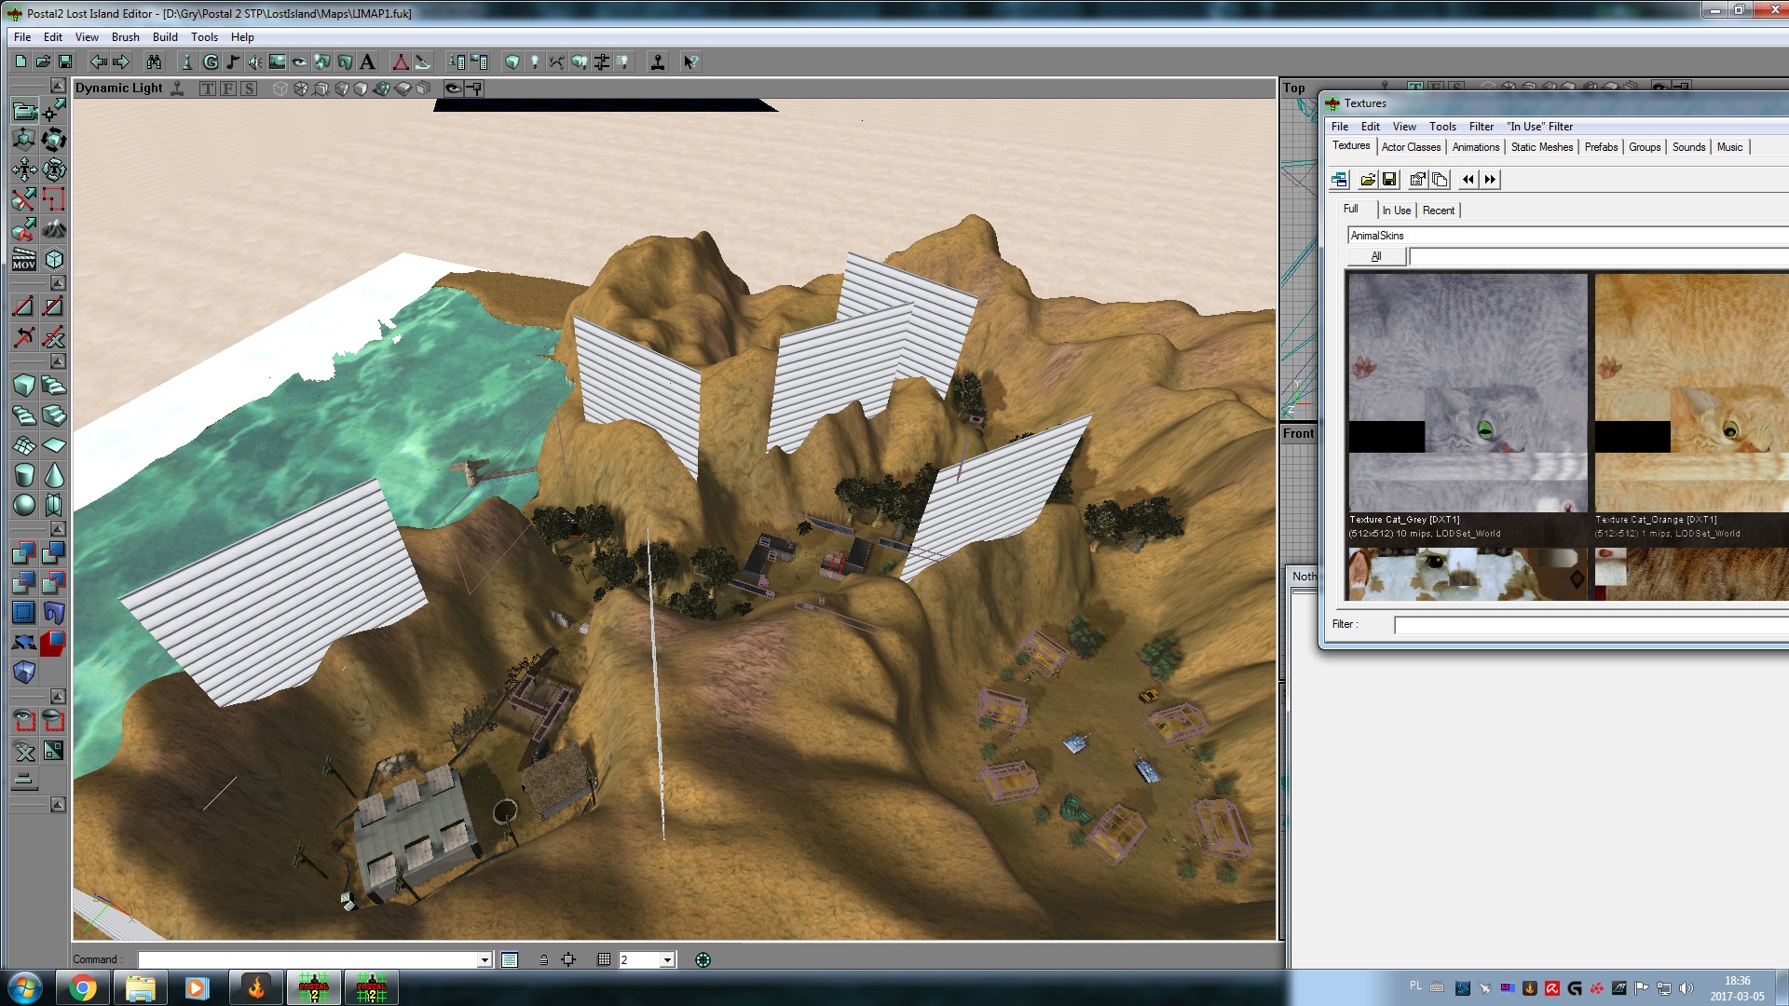The height and width of the screenshot is (1006, 1789).
Task: Click the Sphere brush builder
Action: click(24, 505)
